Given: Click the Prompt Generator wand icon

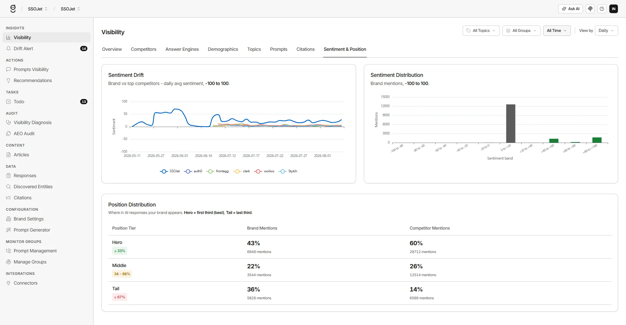Looking at the screenshot, I should click(8, 230).
